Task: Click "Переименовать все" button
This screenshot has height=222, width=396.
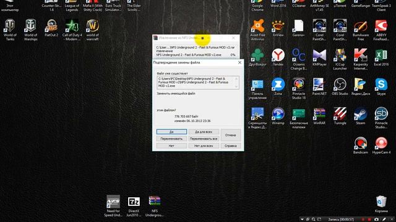Action: (x=204, y=139)
